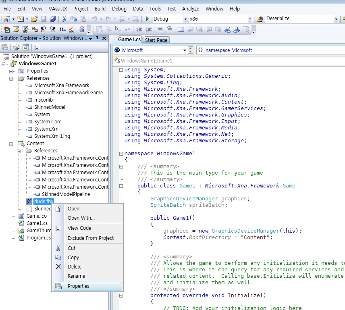The image size is (345, 310).
Task: Click the Paste clipboard icon
Action: click(x=83, y=19)
